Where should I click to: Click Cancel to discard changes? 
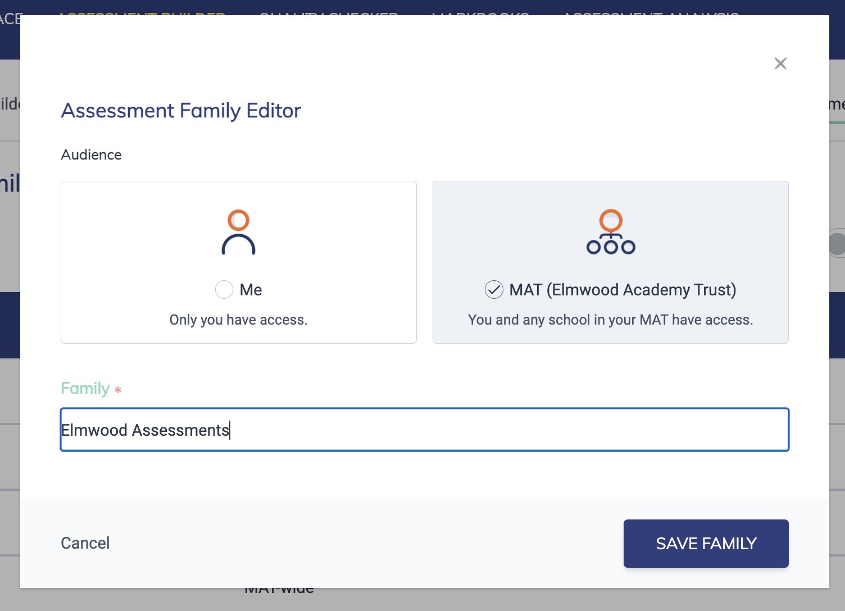pos(85,543)
